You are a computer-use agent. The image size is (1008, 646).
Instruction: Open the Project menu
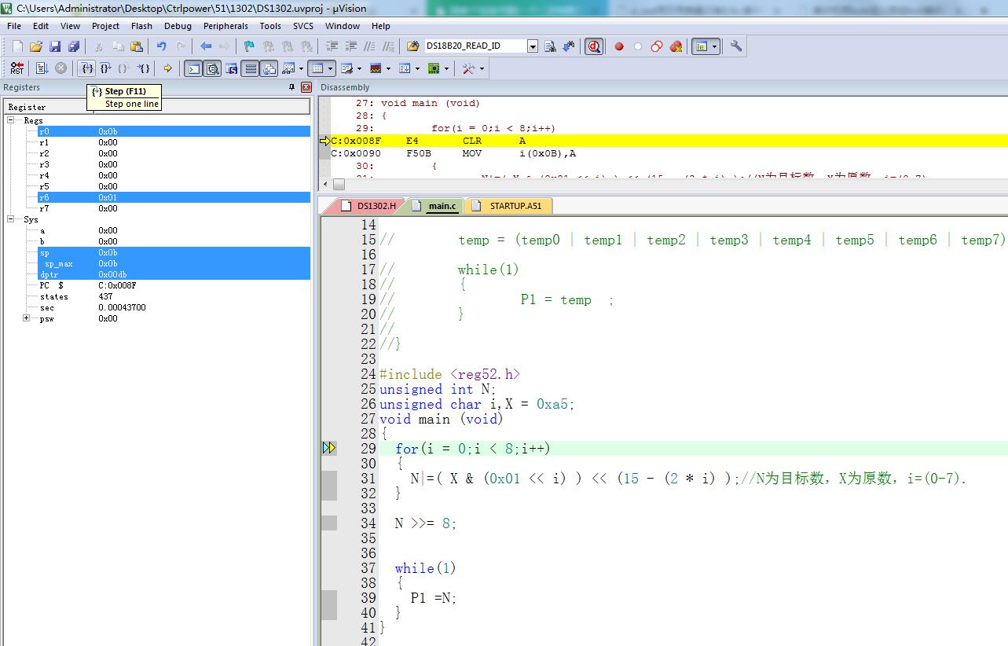point(105,26)
